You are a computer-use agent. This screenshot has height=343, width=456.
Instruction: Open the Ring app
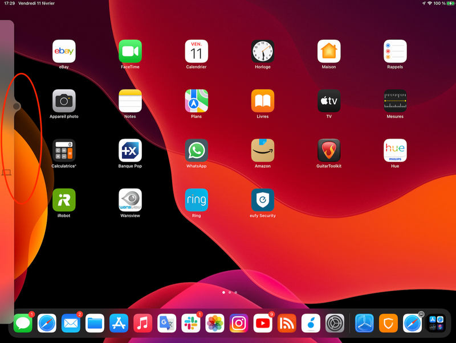point(196,200)
